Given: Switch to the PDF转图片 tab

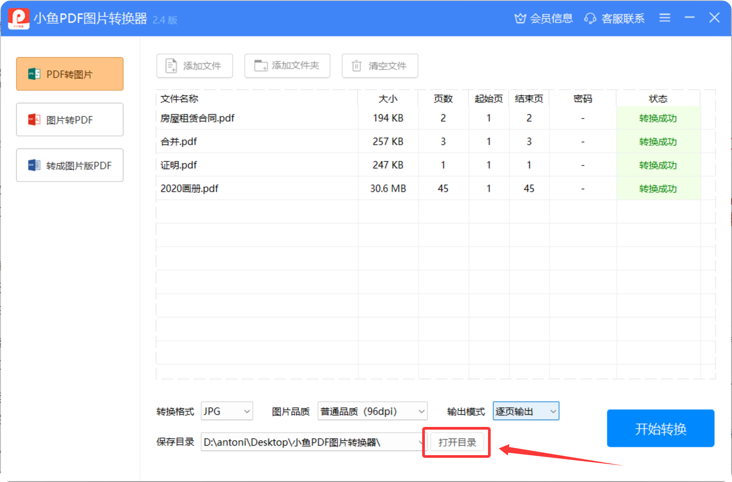Looking at the screenshot, I should click(69, 73).
